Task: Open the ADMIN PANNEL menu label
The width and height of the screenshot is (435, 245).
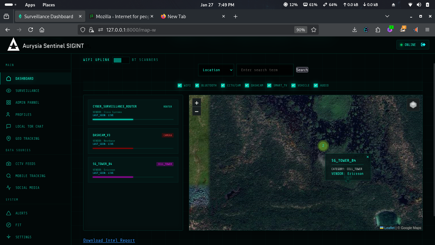Action: coord(28,102)
